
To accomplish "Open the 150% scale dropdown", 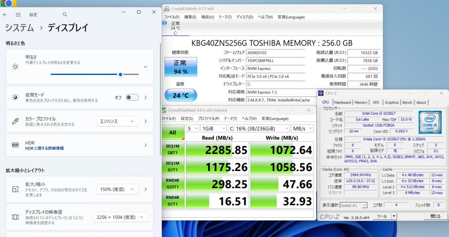I will pyautogui.click(x=117, y=189).
